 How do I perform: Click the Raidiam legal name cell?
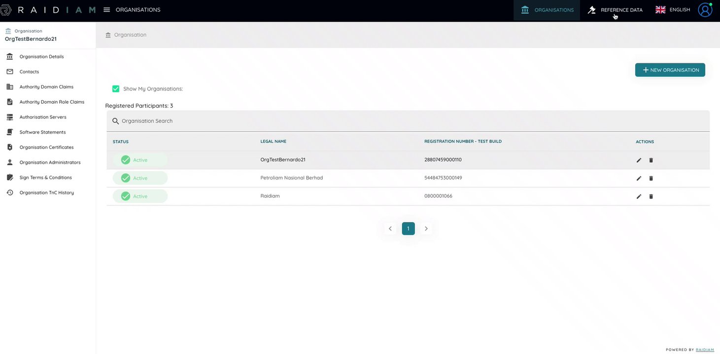[270, 196]
